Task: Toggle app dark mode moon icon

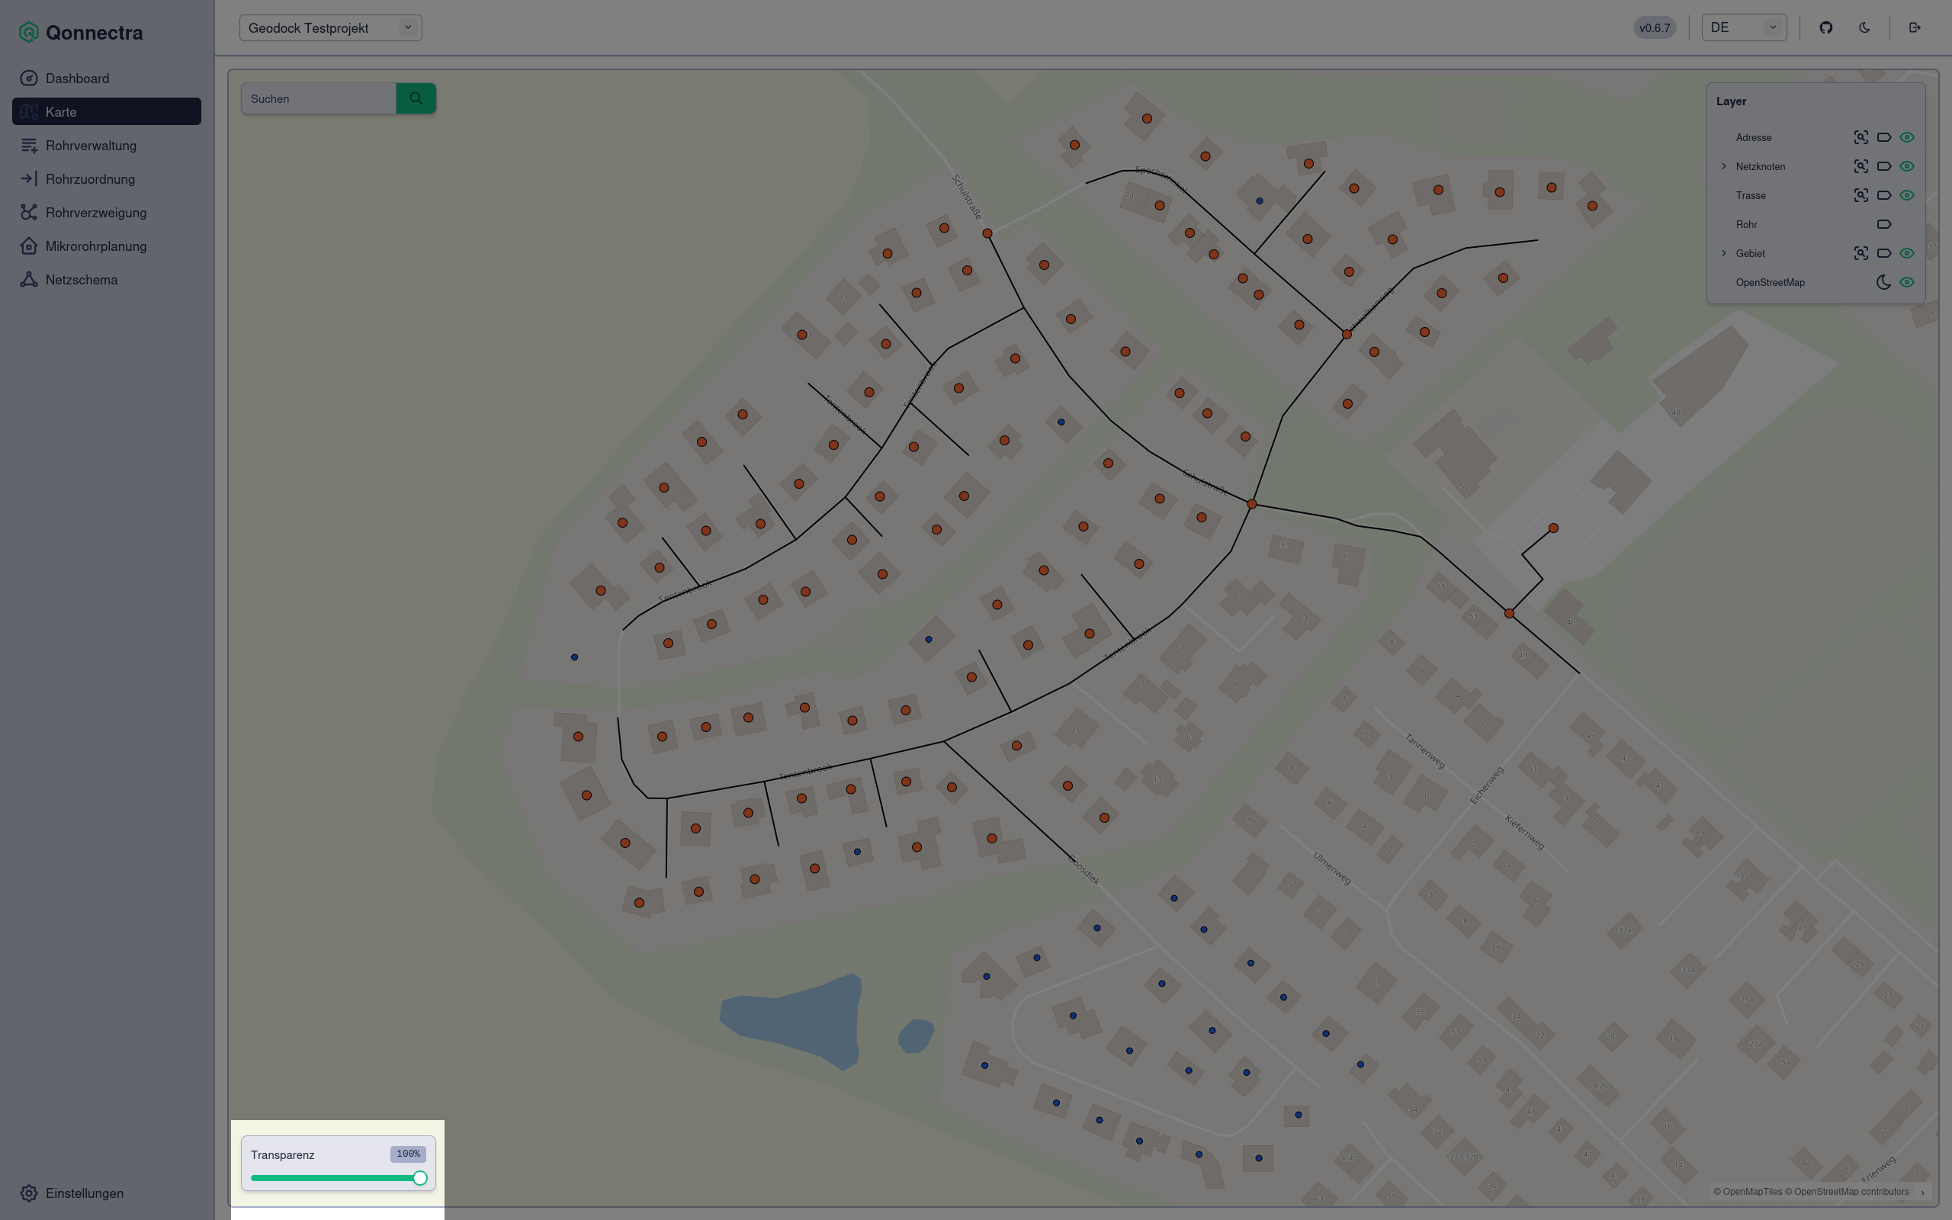Action: click(1864, 27)
